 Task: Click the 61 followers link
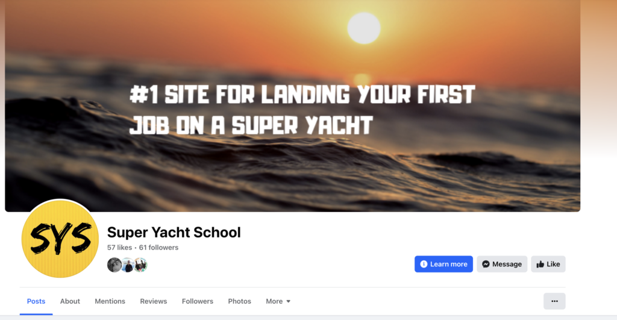tap(158, 248)
